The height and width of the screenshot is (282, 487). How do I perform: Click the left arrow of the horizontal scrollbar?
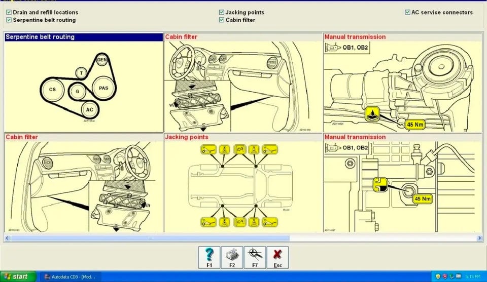[7, 238]
